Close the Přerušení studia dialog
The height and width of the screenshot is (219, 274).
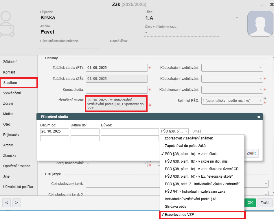259,117
